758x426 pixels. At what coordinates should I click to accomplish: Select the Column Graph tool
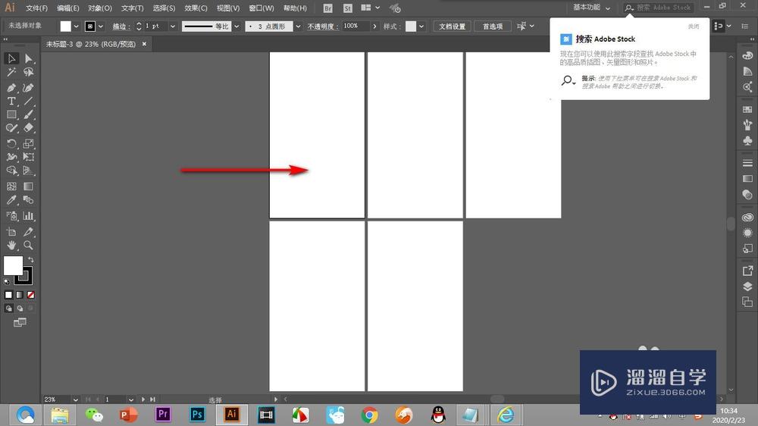click(x=29, y=216)
